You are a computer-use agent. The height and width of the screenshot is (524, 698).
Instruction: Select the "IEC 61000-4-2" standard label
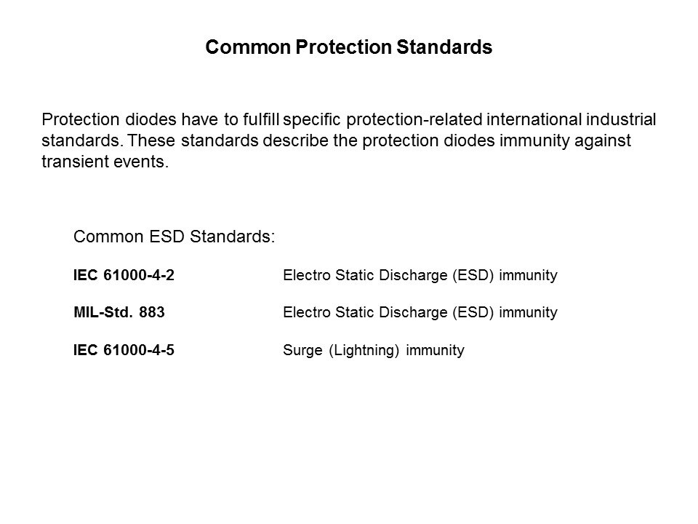coord(123,276)
